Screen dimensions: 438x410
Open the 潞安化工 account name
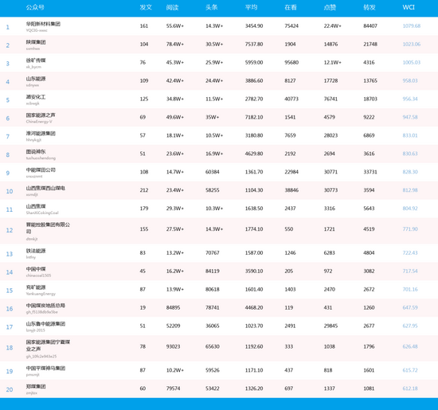36,97
